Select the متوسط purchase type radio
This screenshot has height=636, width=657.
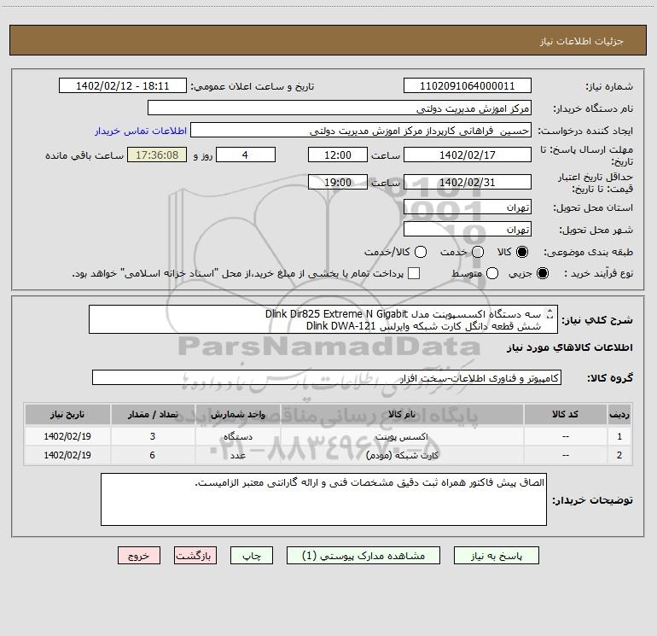click(492, 273)
